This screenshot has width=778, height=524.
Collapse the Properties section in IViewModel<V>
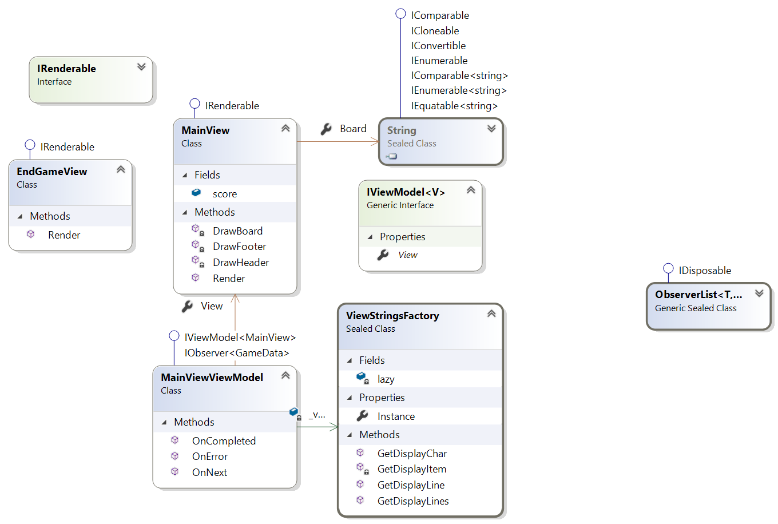(x=370, y=237)
